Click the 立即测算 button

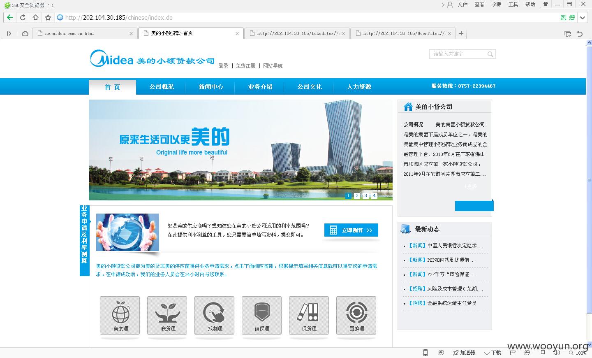coord(351,230)
